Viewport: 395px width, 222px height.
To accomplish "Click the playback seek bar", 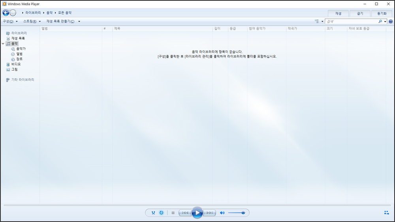I will (197, 205).
